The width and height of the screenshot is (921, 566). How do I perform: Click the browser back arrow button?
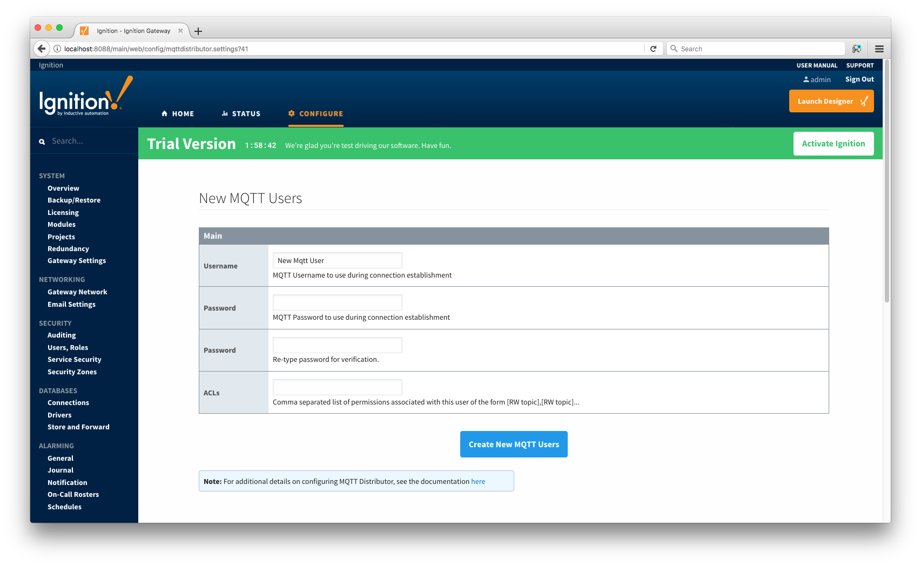tap(42, 49)
